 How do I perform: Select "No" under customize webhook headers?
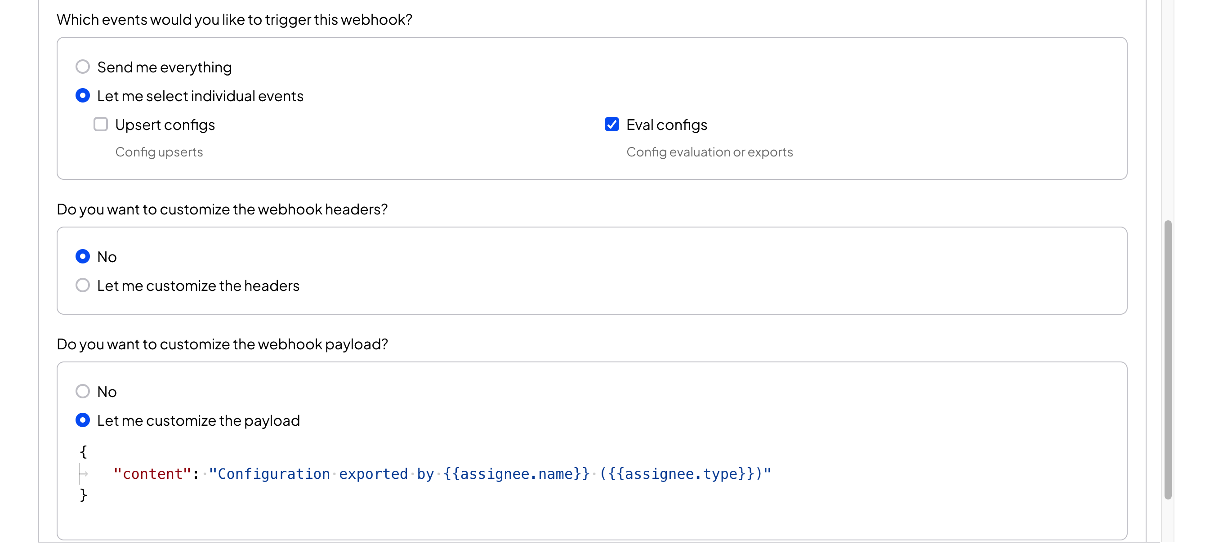(x=82, y=257)
